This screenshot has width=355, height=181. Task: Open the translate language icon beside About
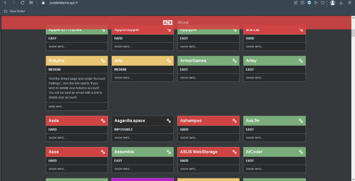(168, 22)
